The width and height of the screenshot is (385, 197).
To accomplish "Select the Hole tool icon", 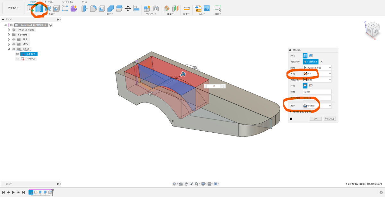I will pos(56,9).
